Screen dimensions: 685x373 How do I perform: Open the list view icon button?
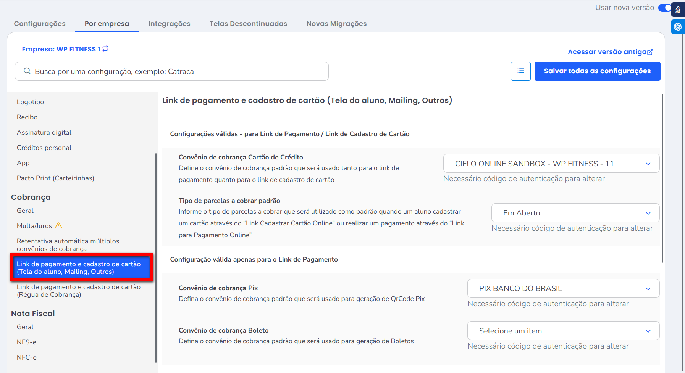520,71
